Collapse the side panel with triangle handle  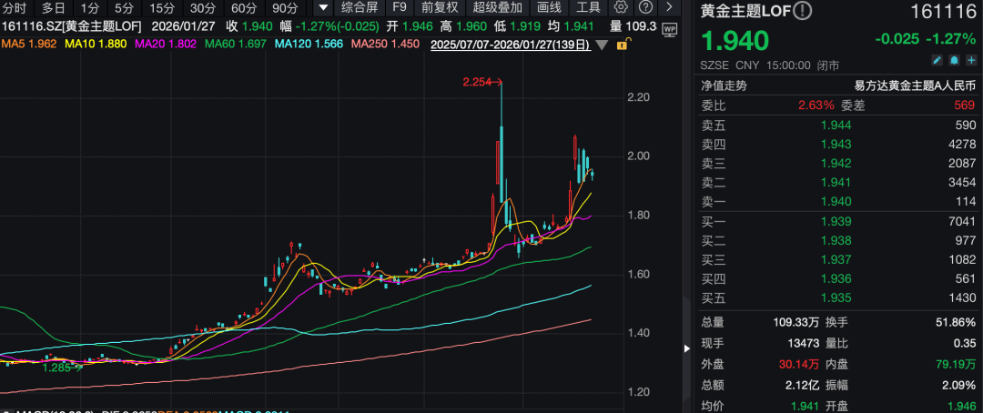click(x=687, y=348)
